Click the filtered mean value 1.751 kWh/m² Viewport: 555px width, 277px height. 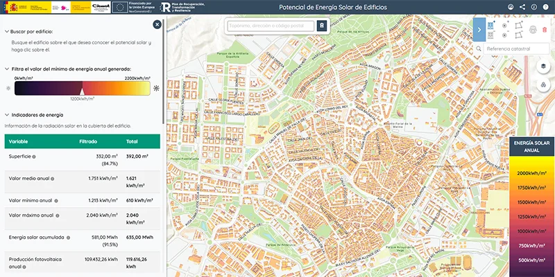[103, 179]
